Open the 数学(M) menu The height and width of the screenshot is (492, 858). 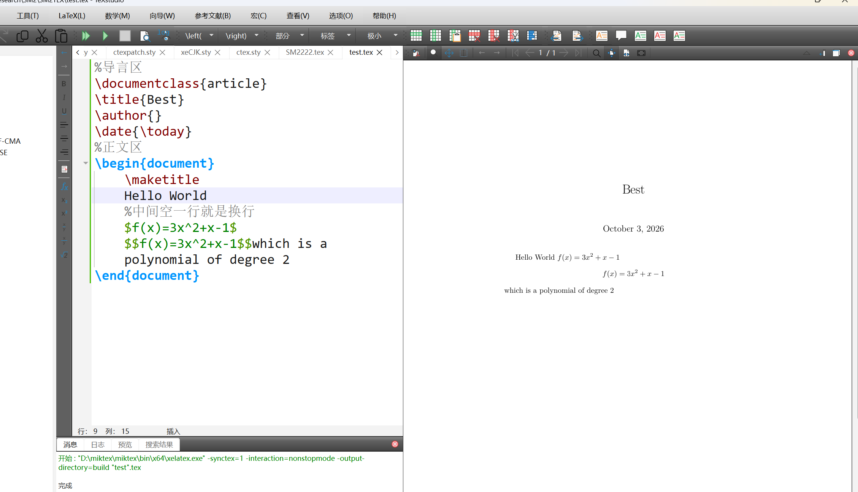(x=117, y=16)
